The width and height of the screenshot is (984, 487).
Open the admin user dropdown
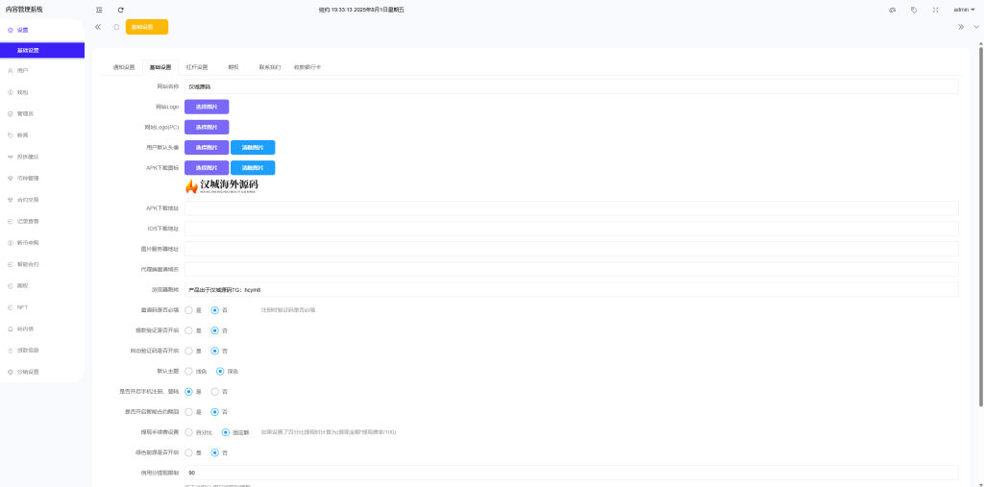click(963, 10)
